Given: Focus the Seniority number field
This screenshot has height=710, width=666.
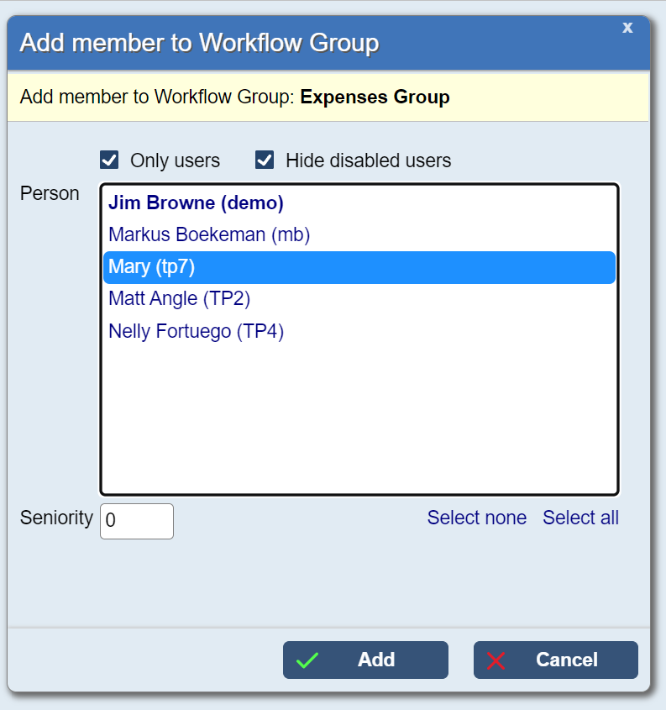Looking at the screenshot, I should click(137, 521).
